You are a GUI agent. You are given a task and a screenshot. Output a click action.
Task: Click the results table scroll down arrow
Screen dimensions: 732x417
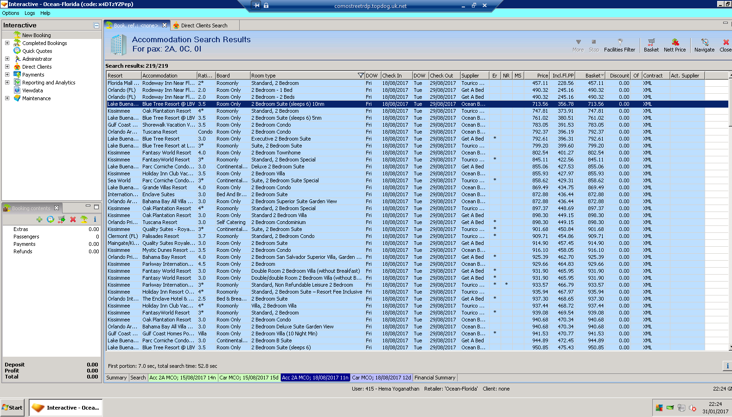click(x=730, y=347)
